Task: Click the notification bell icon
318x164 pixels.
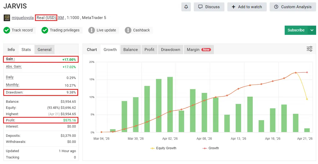Action: 186,7
